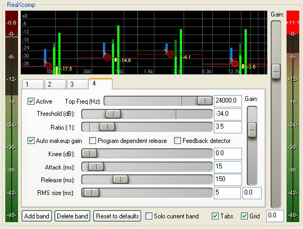Click the Threshold slider handle
303x229 pixels.
tap(113, 114)
